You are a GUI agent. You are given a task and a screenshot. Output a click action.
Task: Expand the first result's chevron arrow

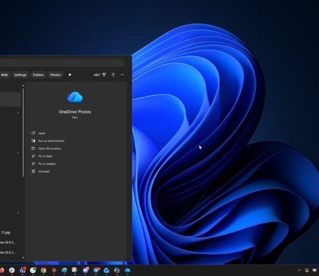(x=18, y=112)
